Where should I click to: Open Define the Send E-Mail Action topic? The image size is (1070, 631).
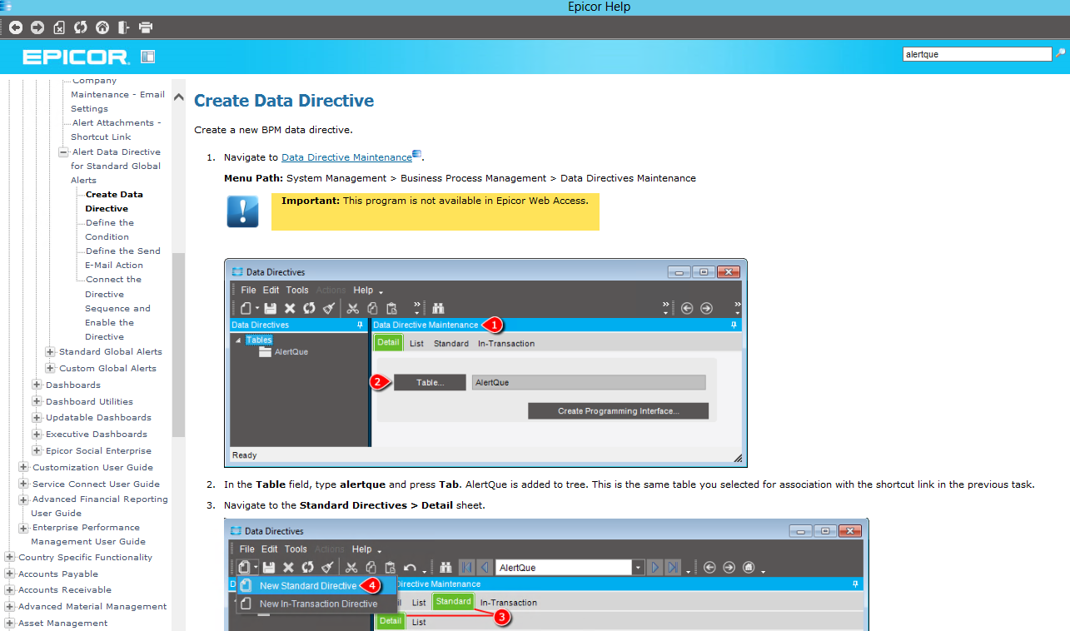click(122, 258)
